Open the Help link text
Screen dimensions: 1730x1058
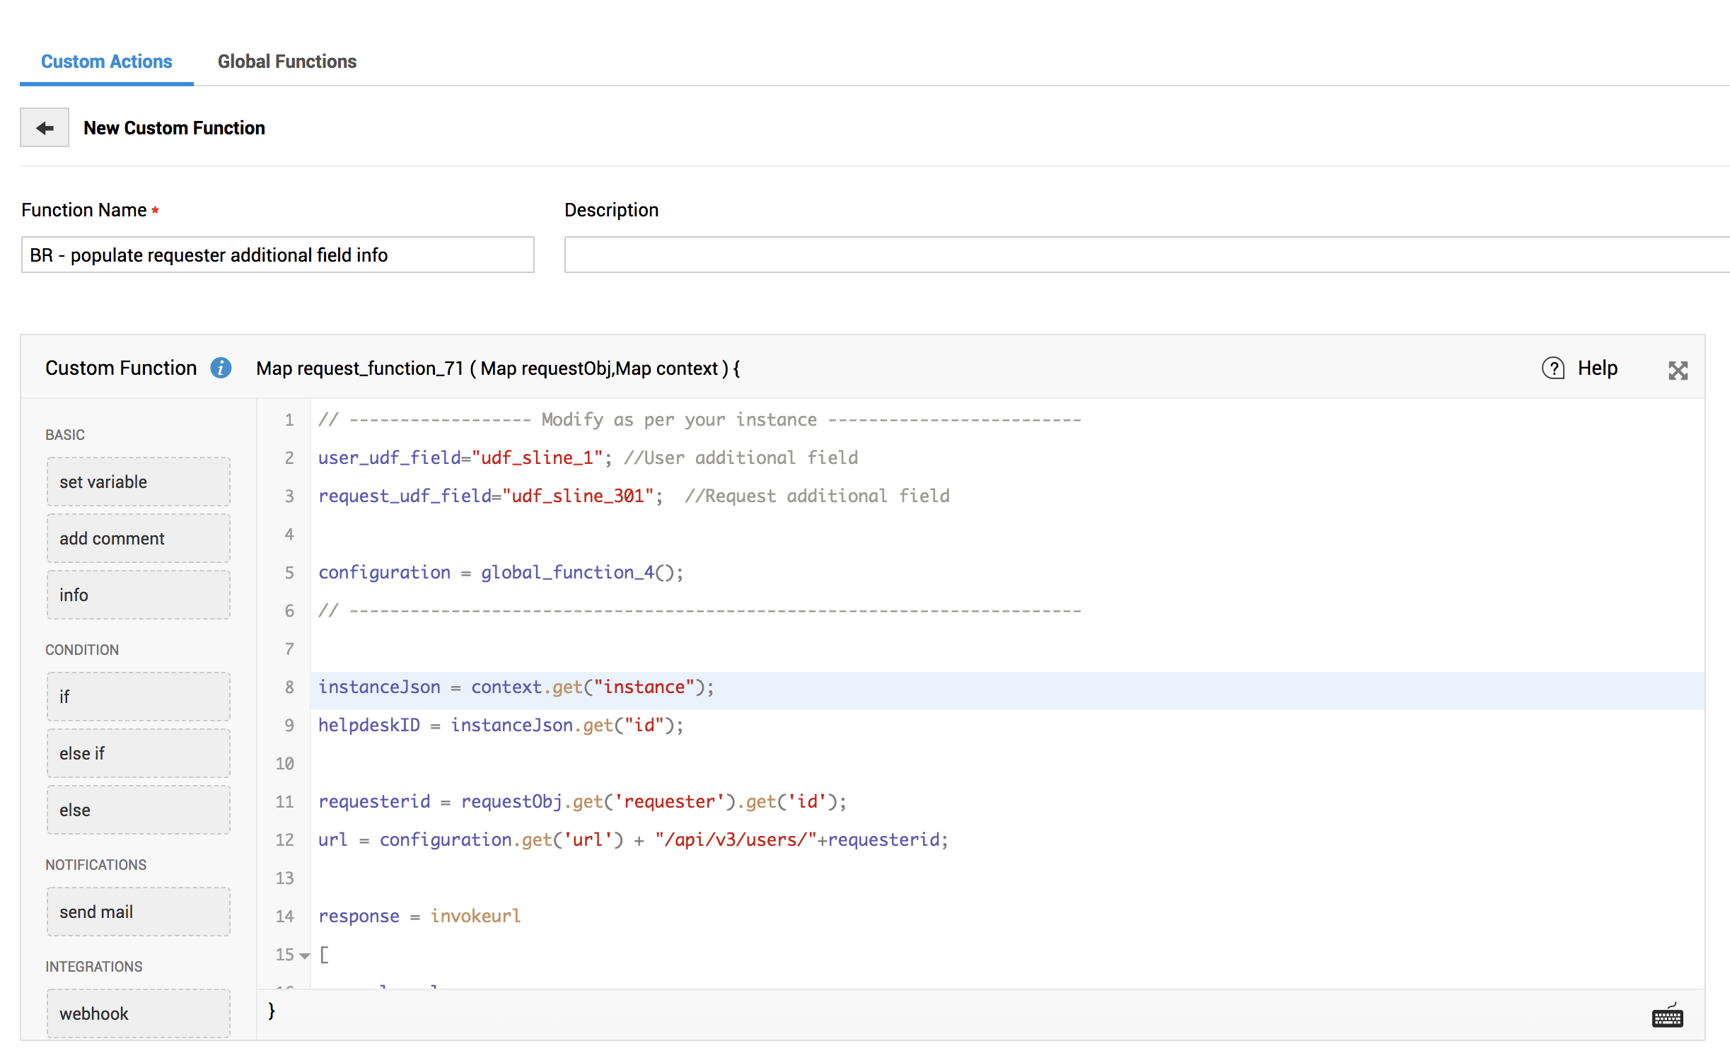coord(1597,368)
